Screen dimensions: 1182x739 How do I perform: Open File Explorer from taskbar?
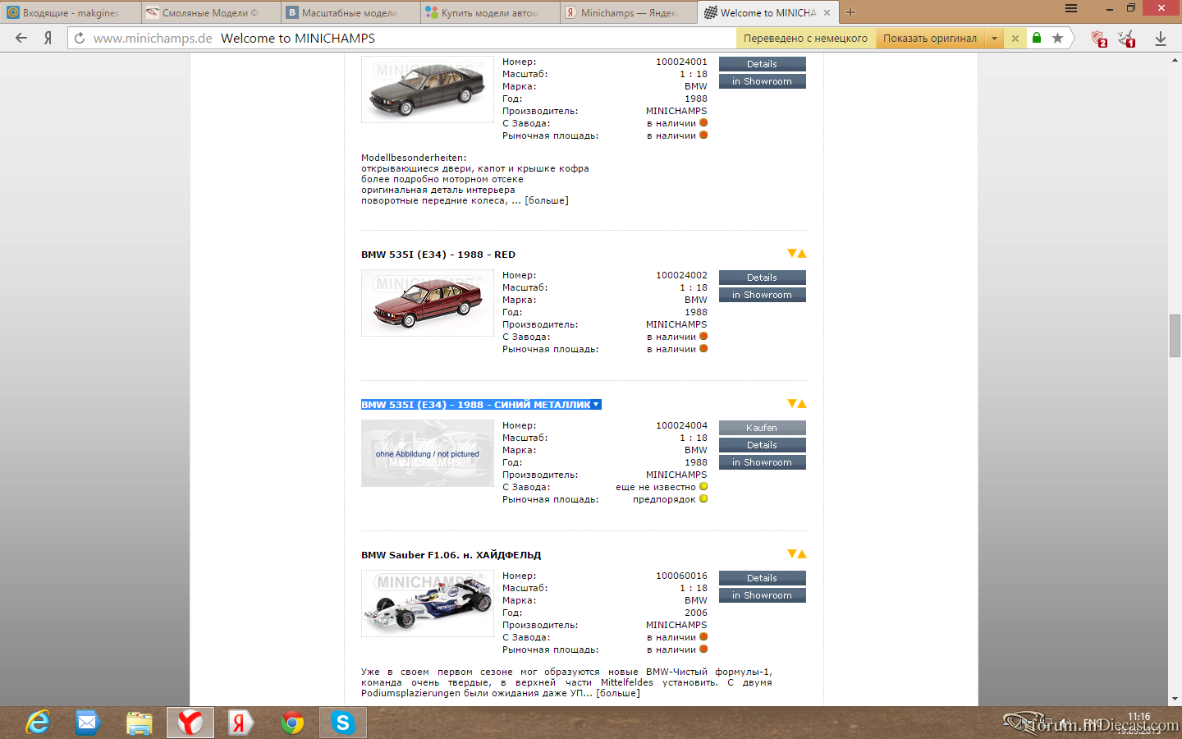pyautogui.click(x=140, y=723)
